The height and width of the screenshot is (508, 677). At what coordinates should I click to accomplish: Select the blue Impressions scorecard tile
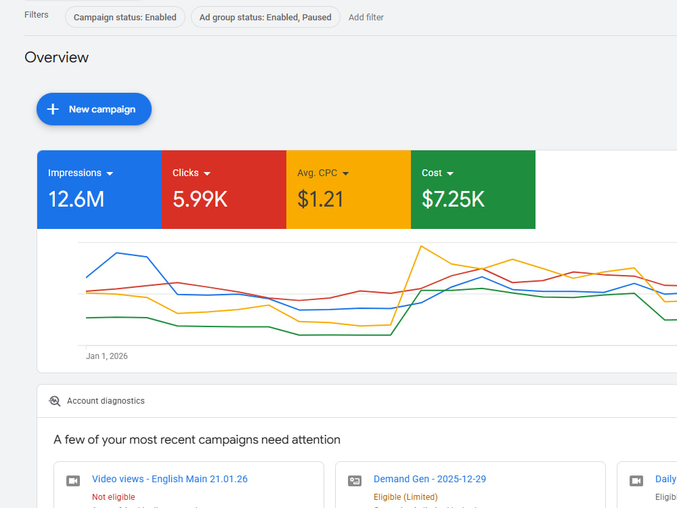click(100, 190)
